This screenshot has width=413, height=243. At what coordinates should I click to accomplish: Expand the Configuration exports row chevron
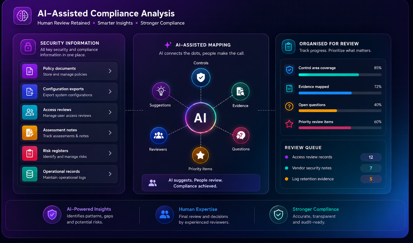pyautogui.click(x=110, y=92)
